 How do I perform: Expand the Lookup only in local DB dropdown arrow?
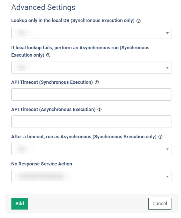(167, 33)
